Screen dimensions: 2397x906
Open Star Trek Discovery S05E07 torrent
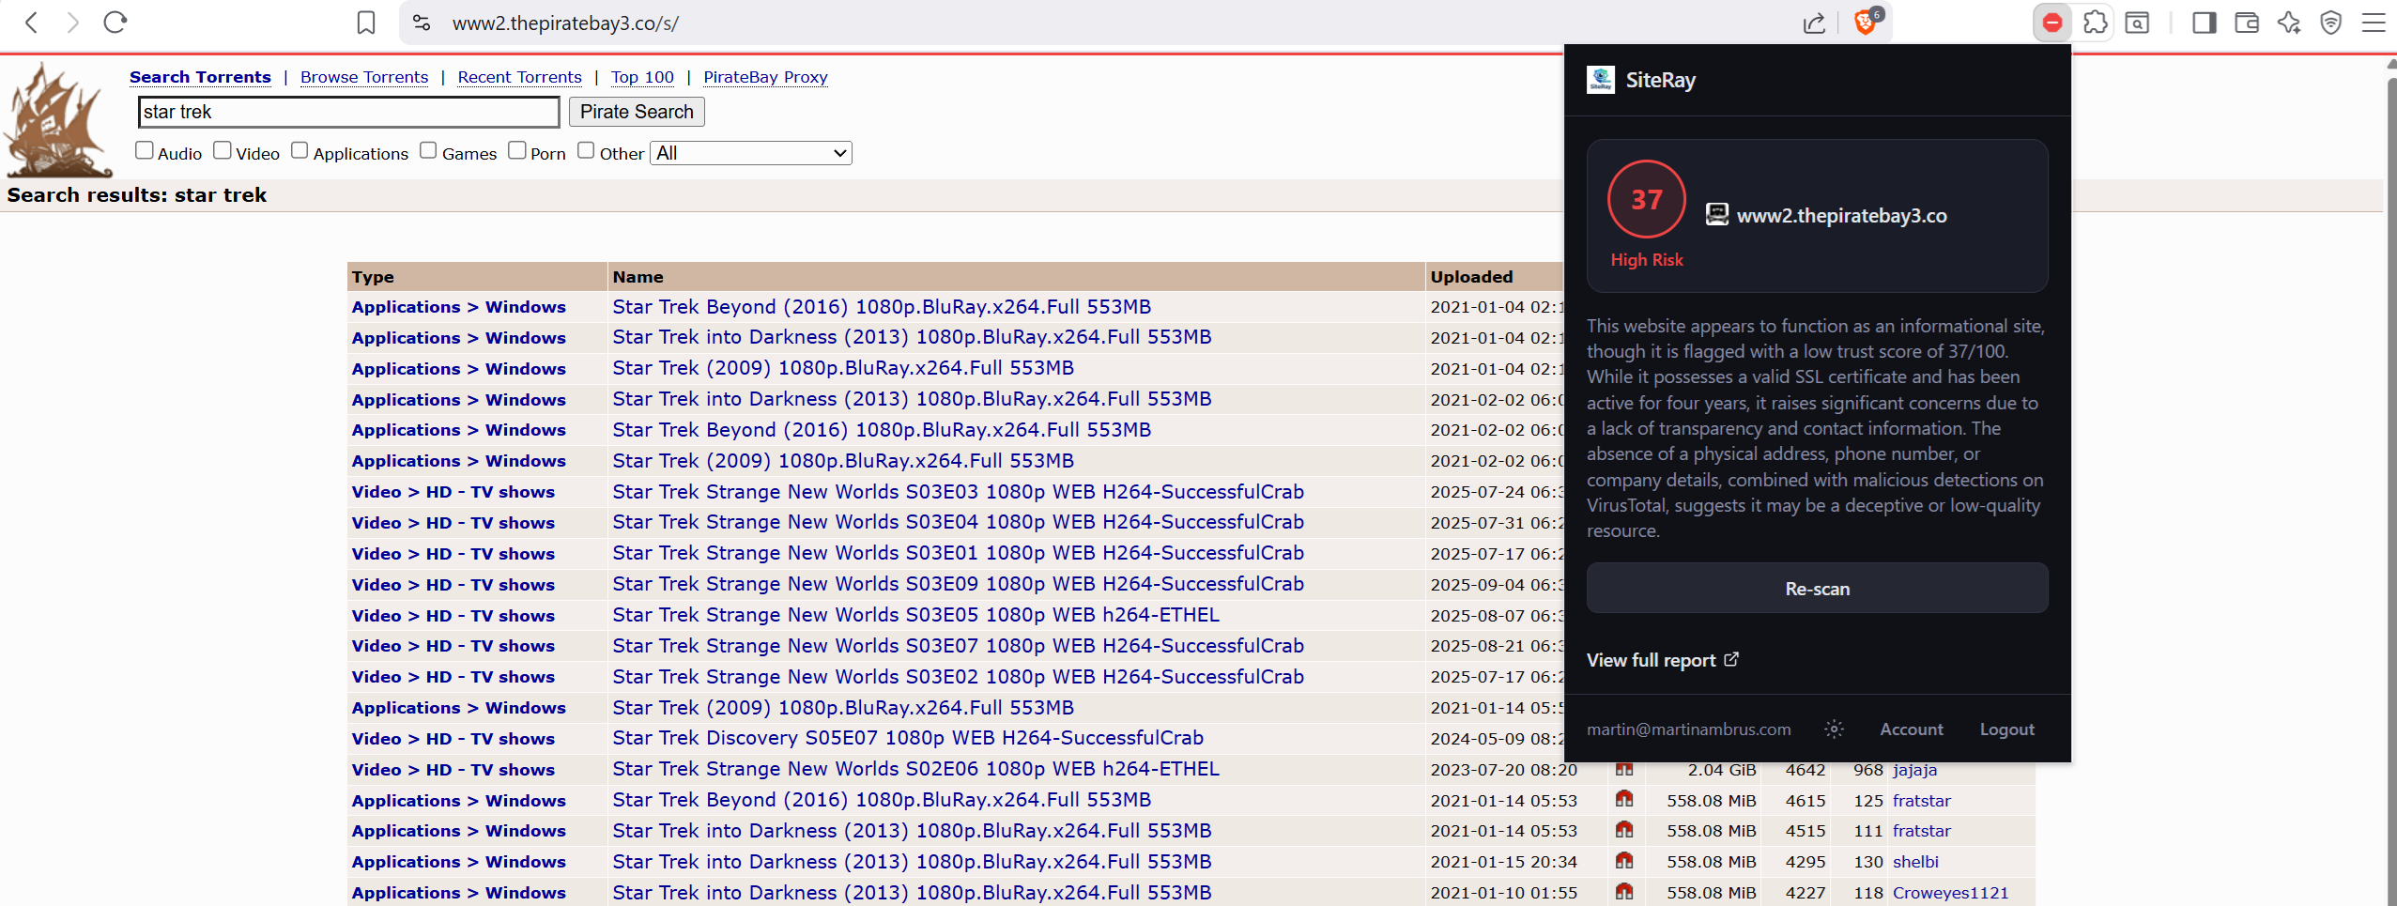pos(908,738)
